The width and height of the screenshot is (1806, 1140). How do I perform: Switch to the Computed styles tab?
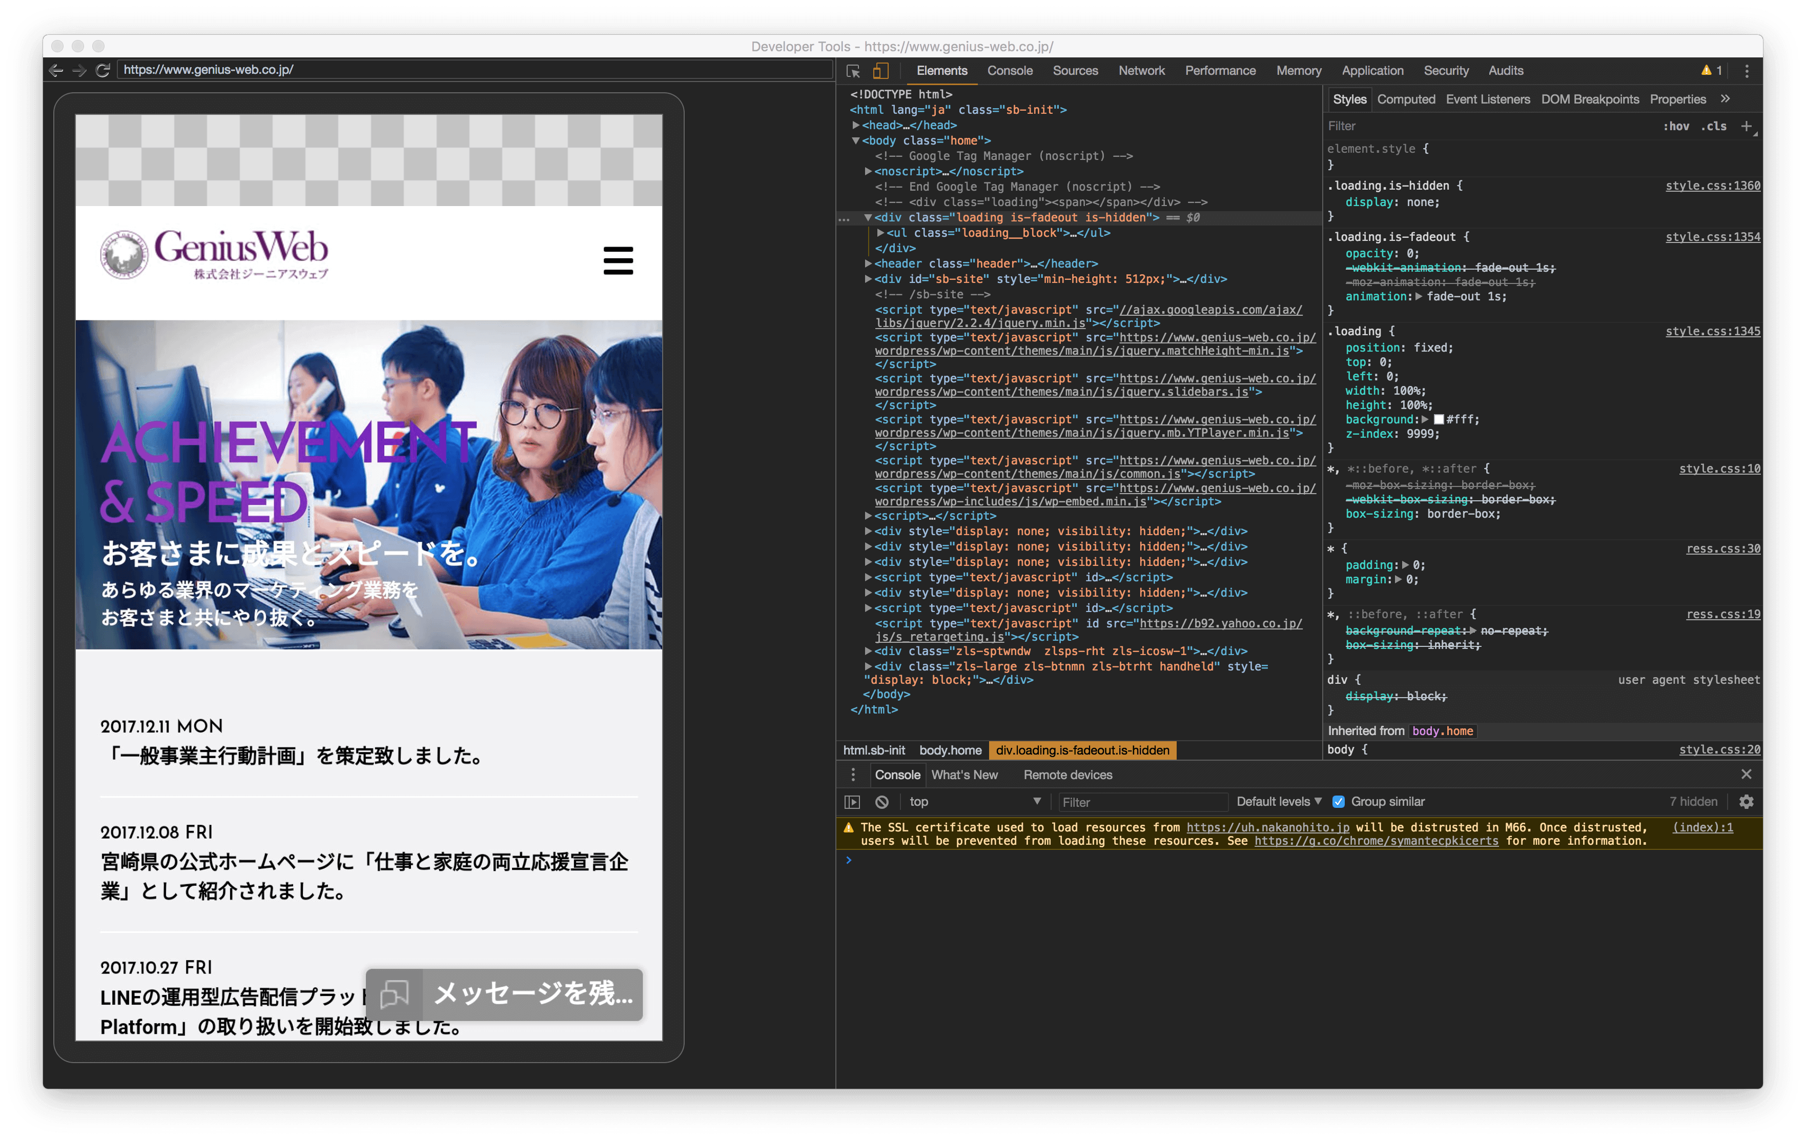click(x=1406, y=99)
